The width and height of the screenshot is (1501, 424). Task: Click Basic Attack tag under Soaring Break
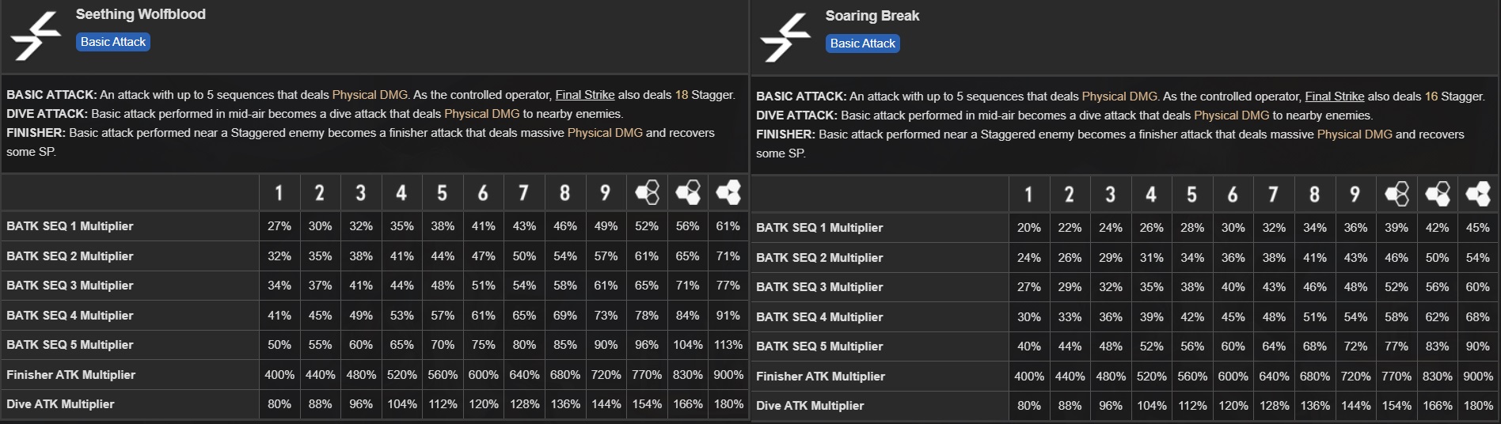tap(862, 44)
